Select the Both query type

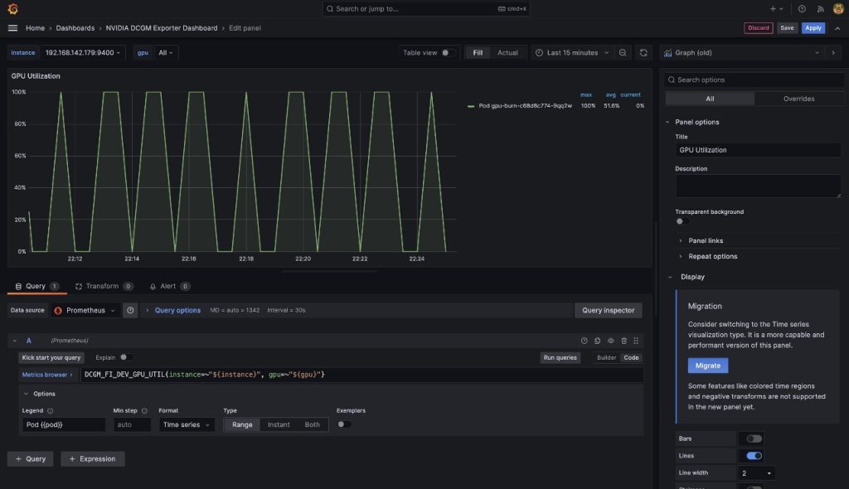click(312, 424)
